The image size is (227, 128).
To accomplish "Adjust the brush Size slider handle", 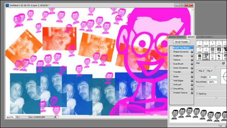I will pos(215,67).
